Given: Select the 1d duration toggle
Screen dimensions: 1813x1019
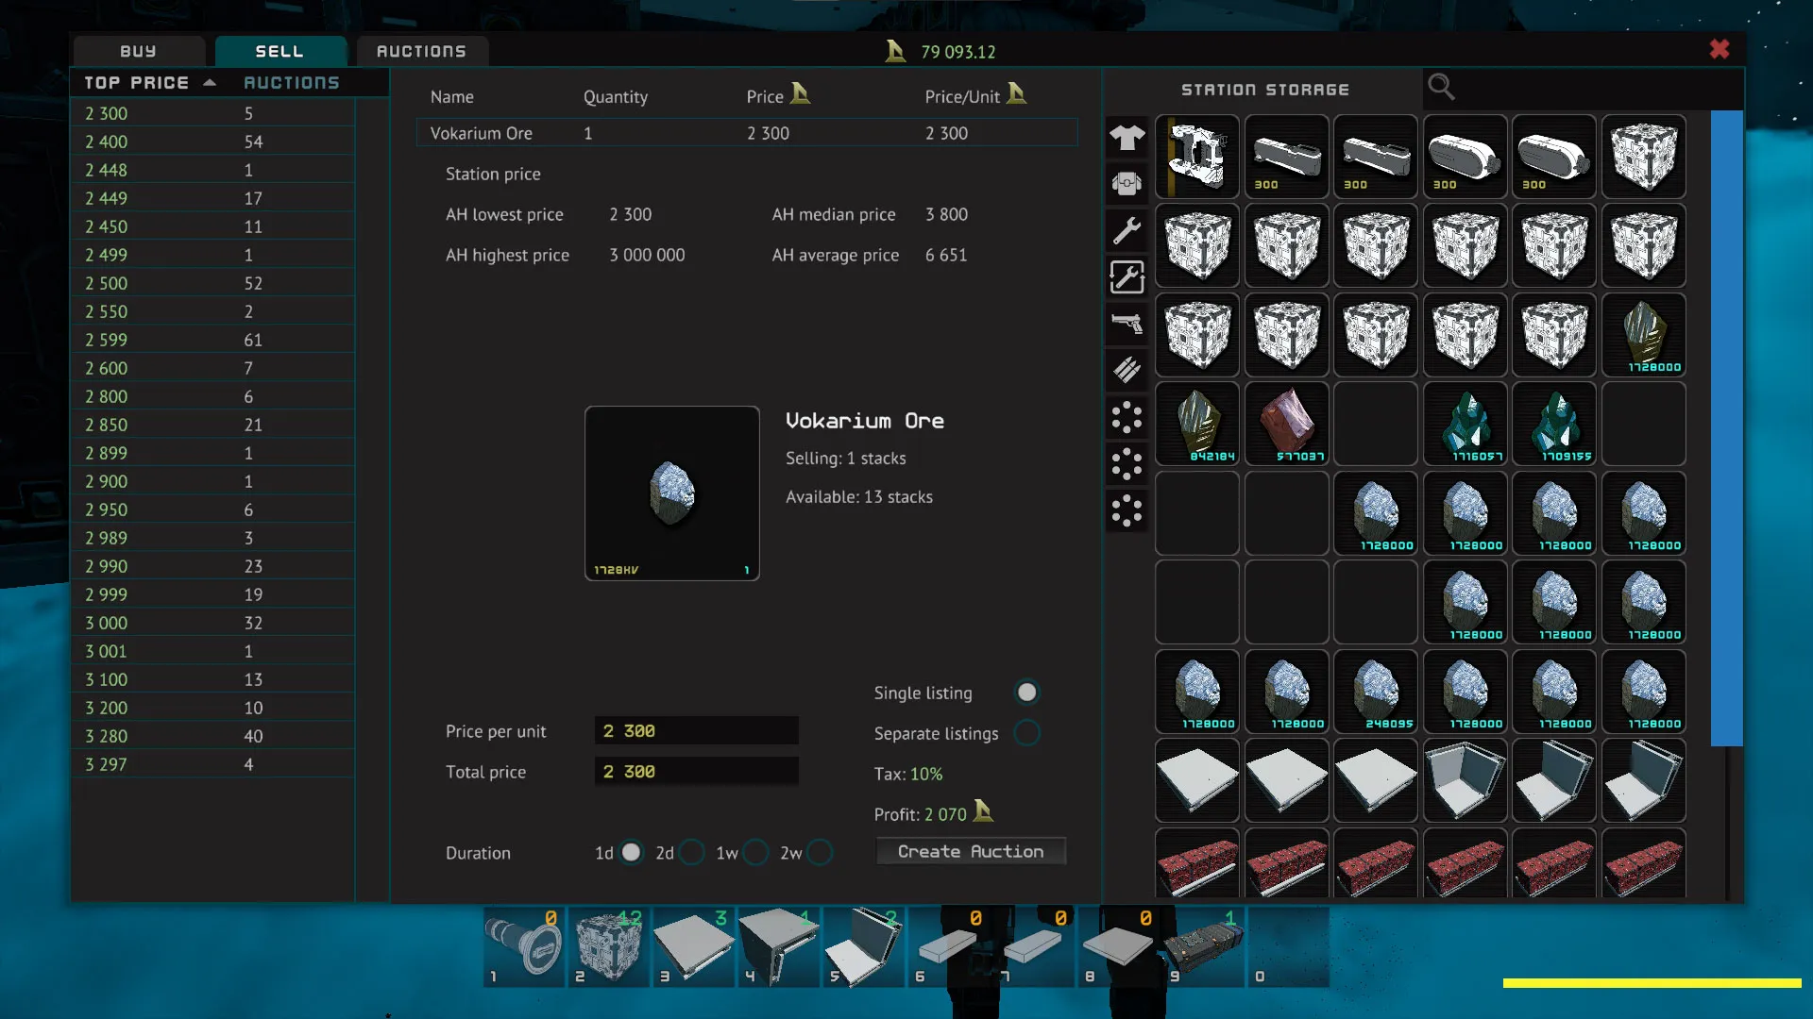Looking at the screenshot, I should [631, 852].
